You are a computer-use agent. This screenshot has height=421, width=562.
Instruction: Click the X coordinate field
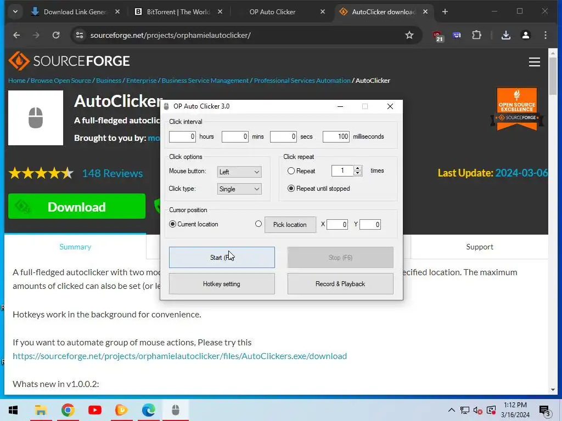[337, 224]
